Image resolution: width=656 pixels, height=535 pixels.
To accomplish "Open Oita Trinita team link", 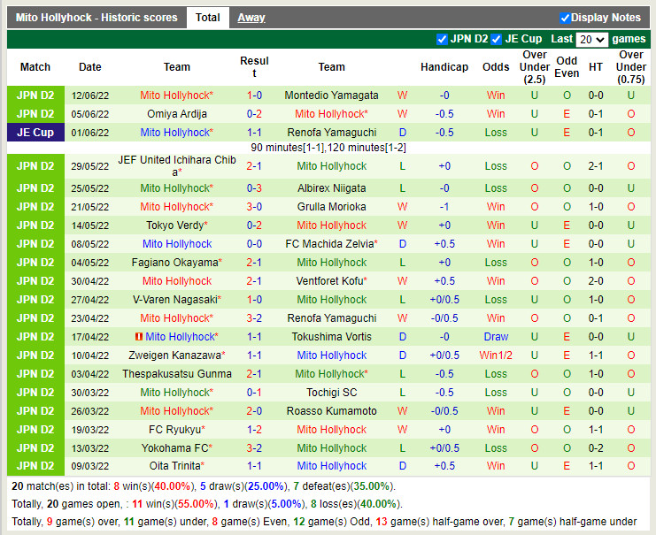I will [177, 466].
